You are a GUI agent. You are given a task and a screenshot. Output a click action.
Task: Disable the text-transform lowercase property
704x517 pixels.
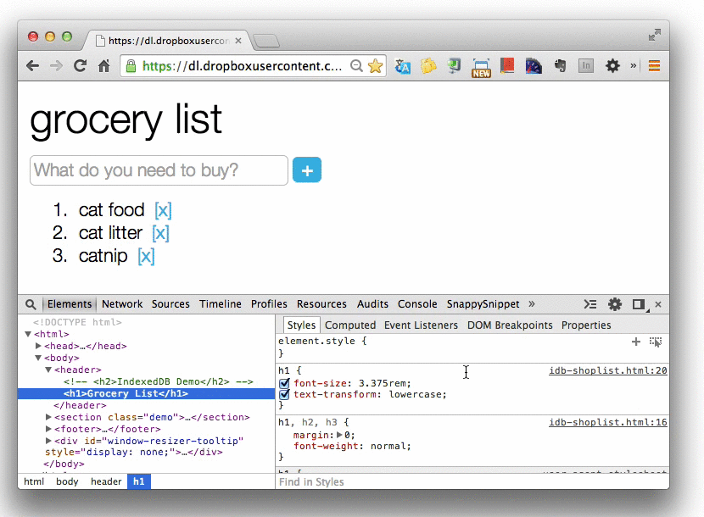[x=285, y=395]
